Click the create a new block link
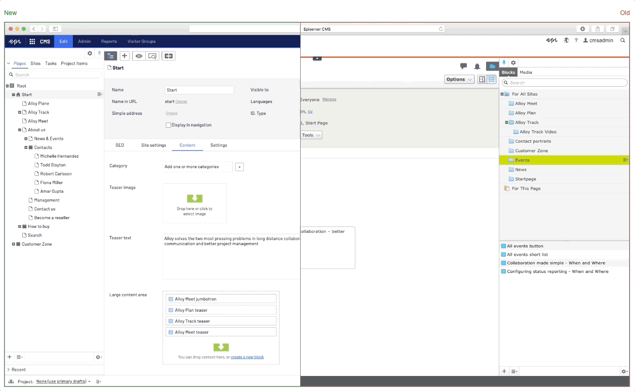Screen dimensions: 635x391 (x=247, y=357)
